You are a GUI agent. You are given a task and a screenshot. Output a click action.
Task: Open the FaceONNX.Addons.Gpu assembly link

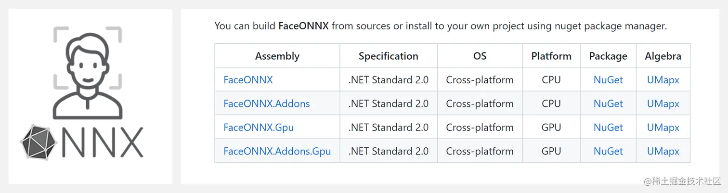(x=277, y=151)
